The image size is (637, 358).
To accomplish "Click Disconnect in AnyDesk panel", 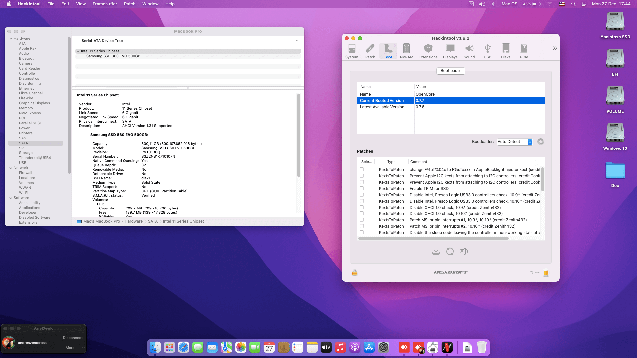I will pyautogui.click(x=73, y=338).
